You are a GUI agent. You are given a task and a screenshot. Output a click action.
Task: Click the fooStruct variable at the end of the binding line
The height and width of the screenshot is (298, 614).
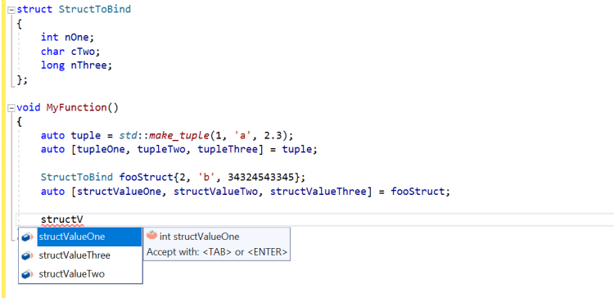[418, 192]
